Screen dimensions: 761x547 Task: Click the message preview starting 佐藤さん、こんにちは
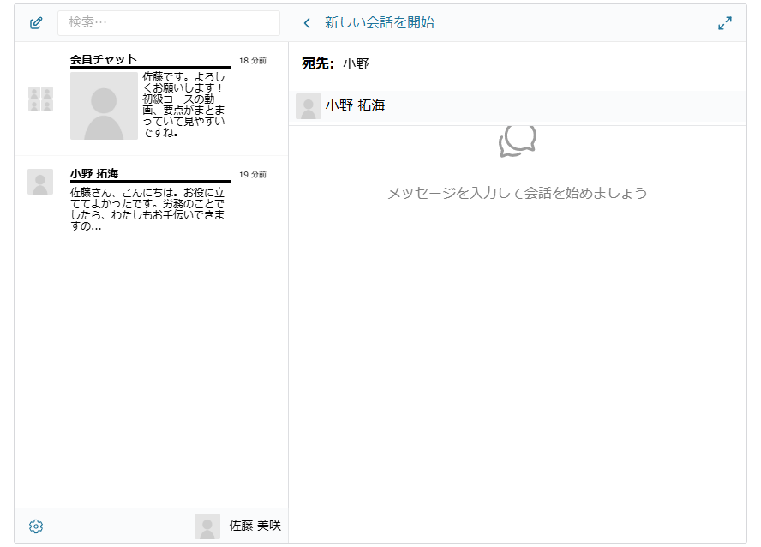[x=147, y=209]
